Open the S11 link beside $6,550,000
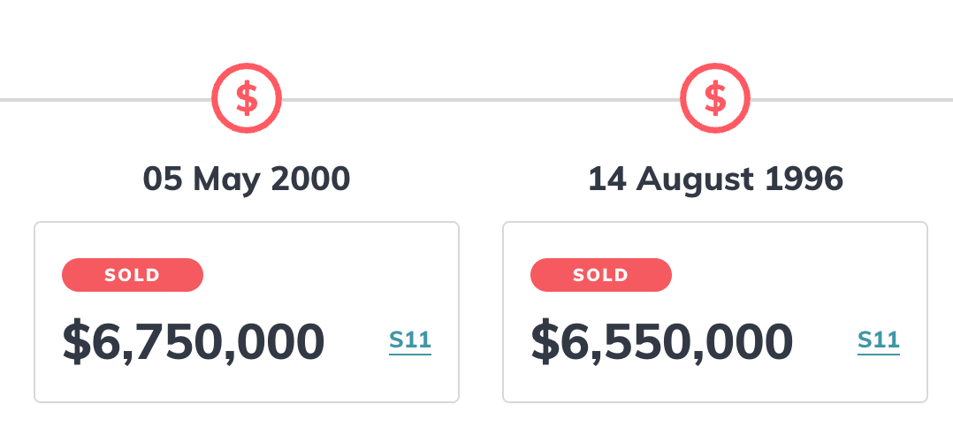The height and width of the screenshot is (435, 953). [x=879, y=340]
